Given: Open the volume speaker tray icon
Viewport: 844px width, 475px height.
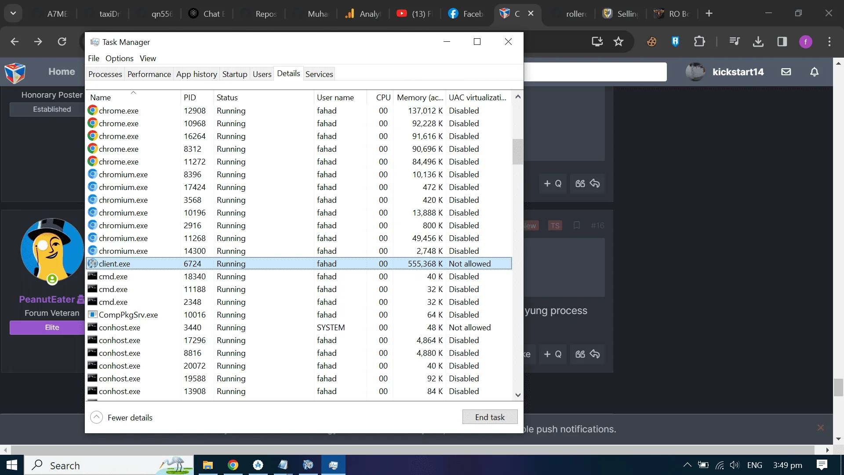Looking at the screenshot, I should [735, 465].
